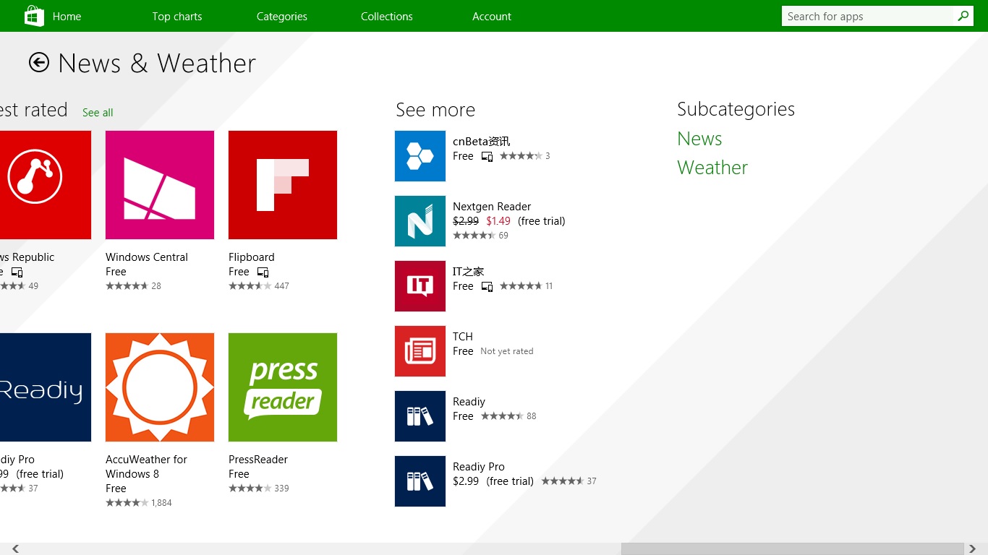Click the Windows Store bag icon
This screenshot has height=555, width=988.
34,16
